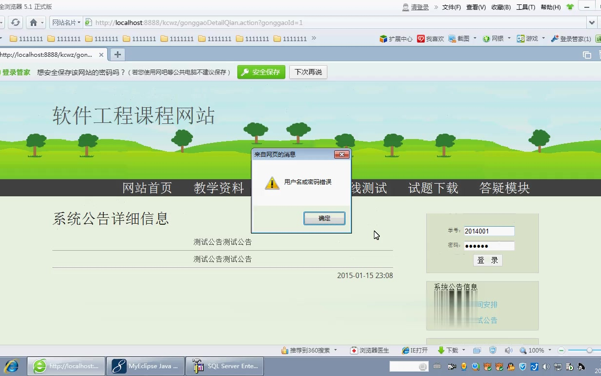Refresh the current webpage
The height and width of the screenshot is (376, 601).
coord(16,22)
